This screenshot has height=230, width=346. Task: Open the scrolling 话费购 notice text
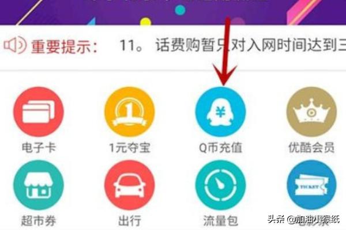pos(233,45)
